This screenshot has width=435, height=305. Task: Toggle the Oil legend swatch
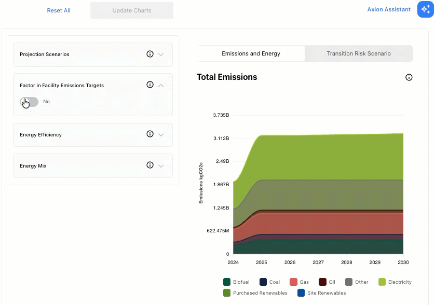pyautogui.click(x=322, y=282)
